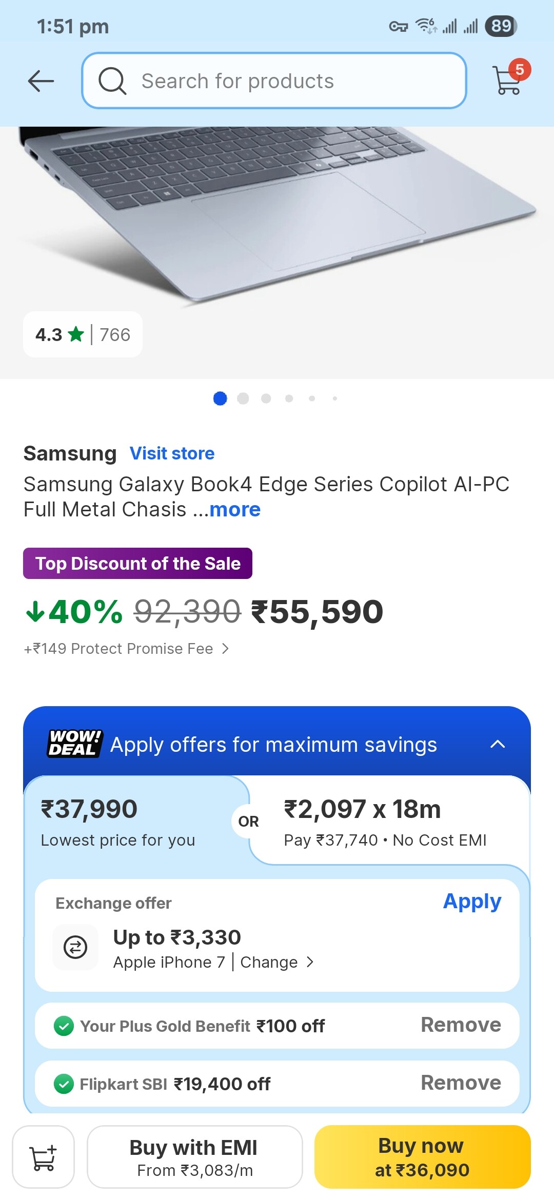Screen dimensions: 554x1200
Task: Tap the WOW! Deal badge
Action: tap(75, 744)
